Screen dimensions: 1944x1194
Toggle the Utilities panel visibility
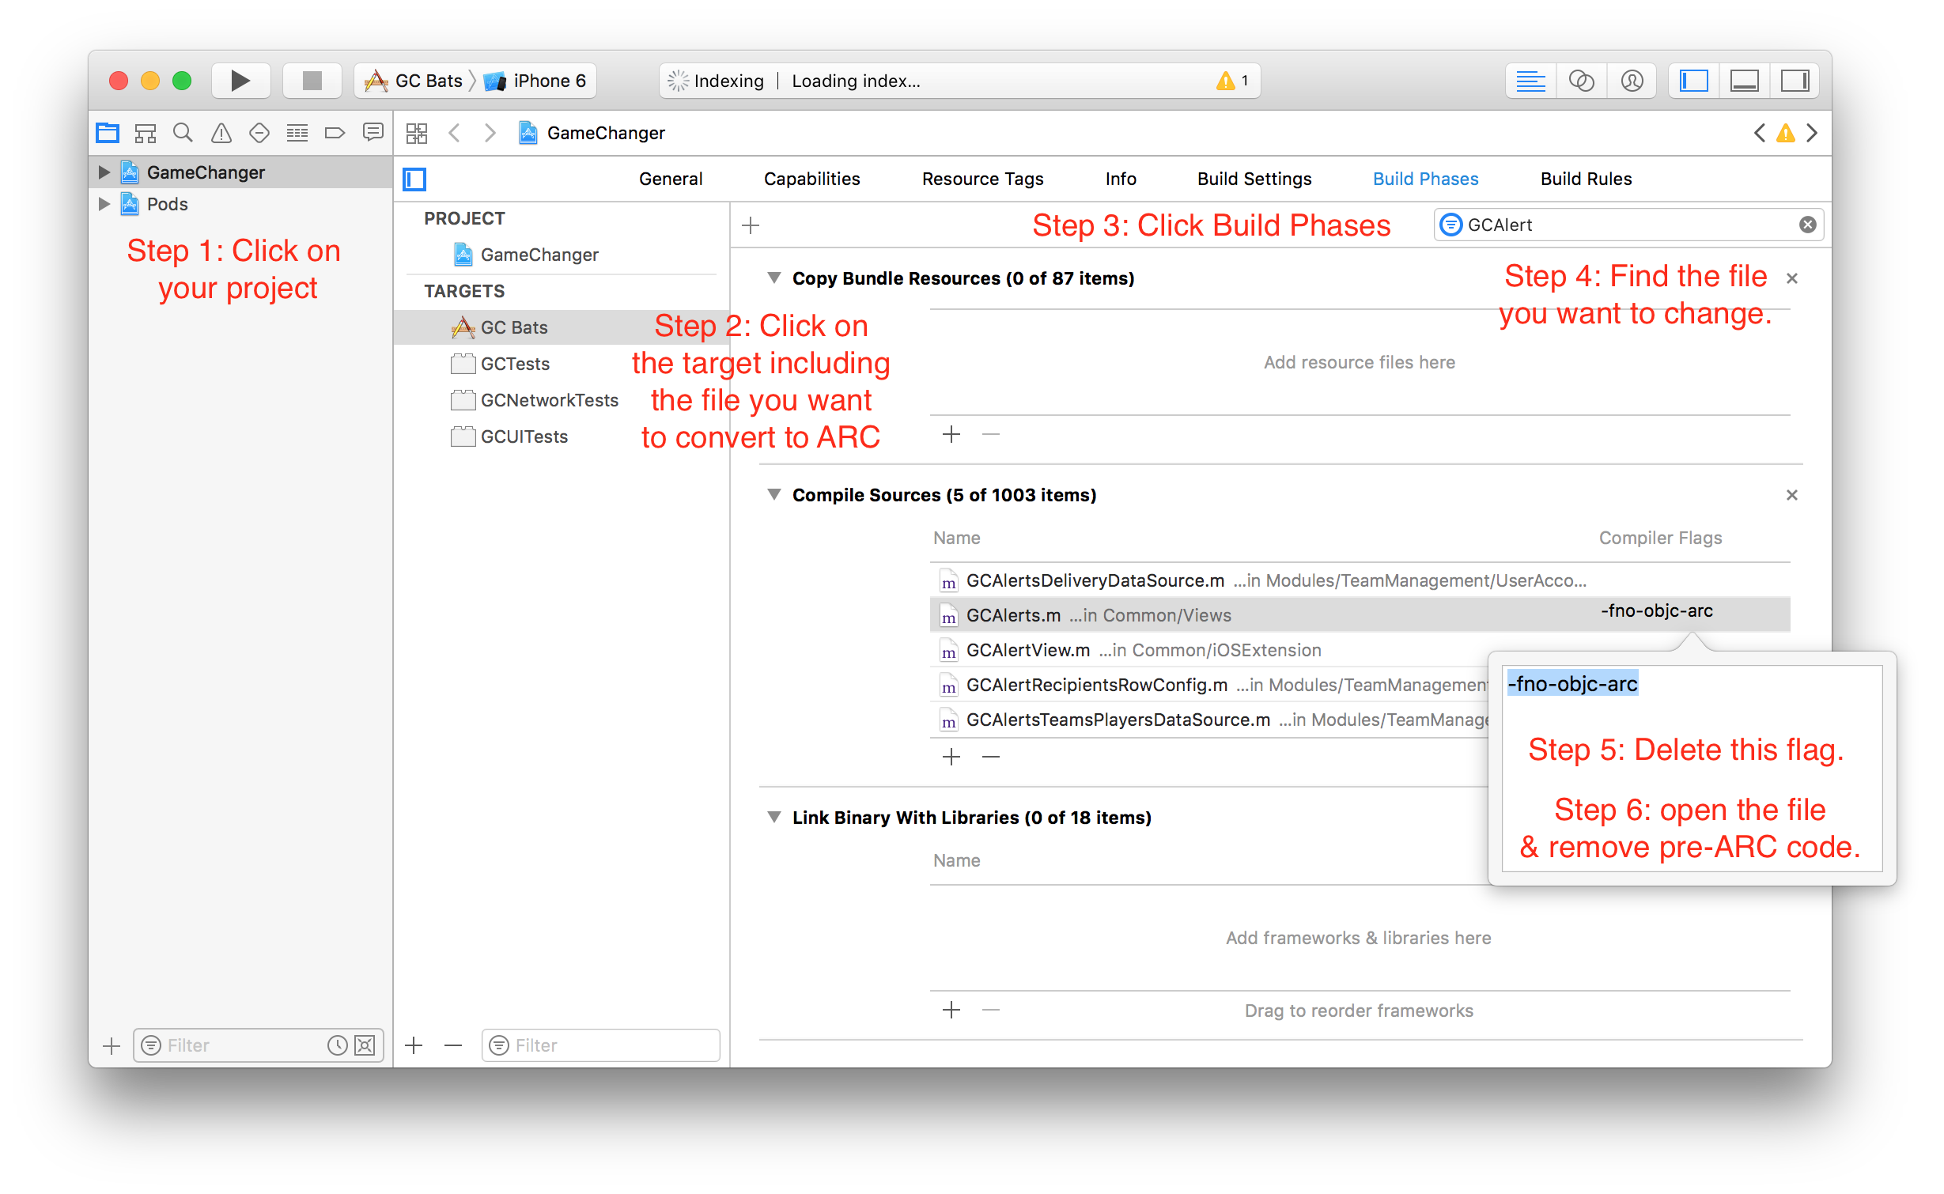[1795, 81]
